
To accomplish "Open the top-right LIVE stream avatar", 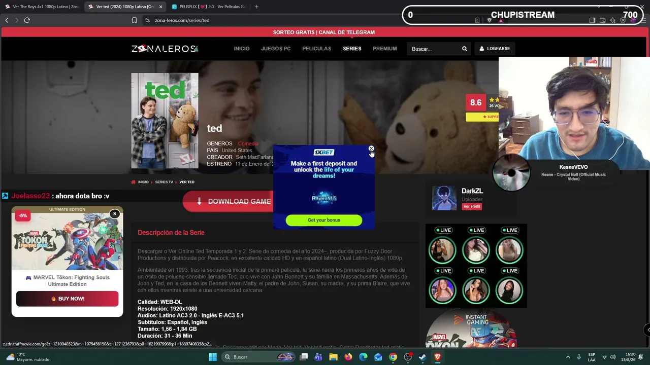I will 509,249.
